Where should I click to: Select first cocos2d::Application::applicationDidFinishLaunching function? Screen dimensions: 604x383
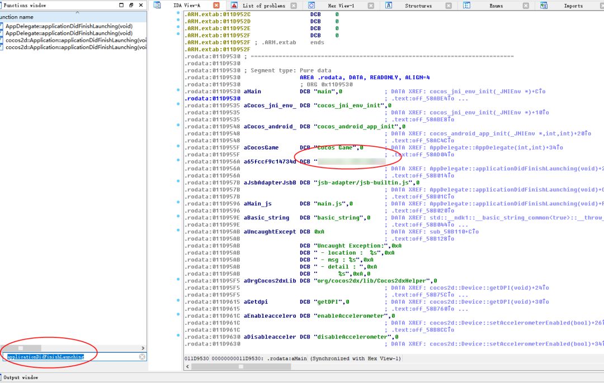pyautogui.click(x=73, y=40)
